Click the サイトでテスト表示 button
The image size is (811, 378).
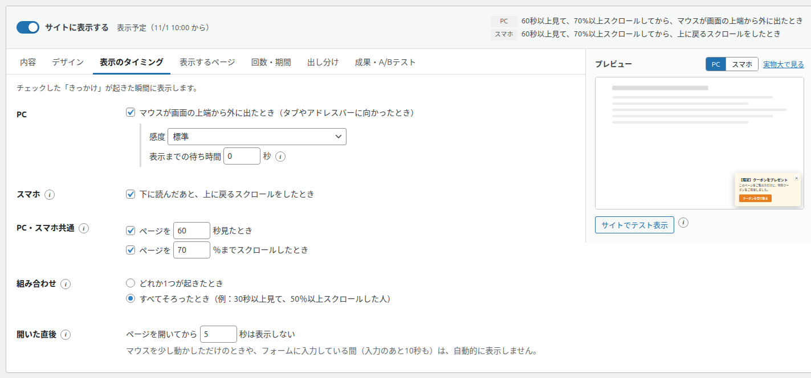pyautogui.click(x=634, y=225)
